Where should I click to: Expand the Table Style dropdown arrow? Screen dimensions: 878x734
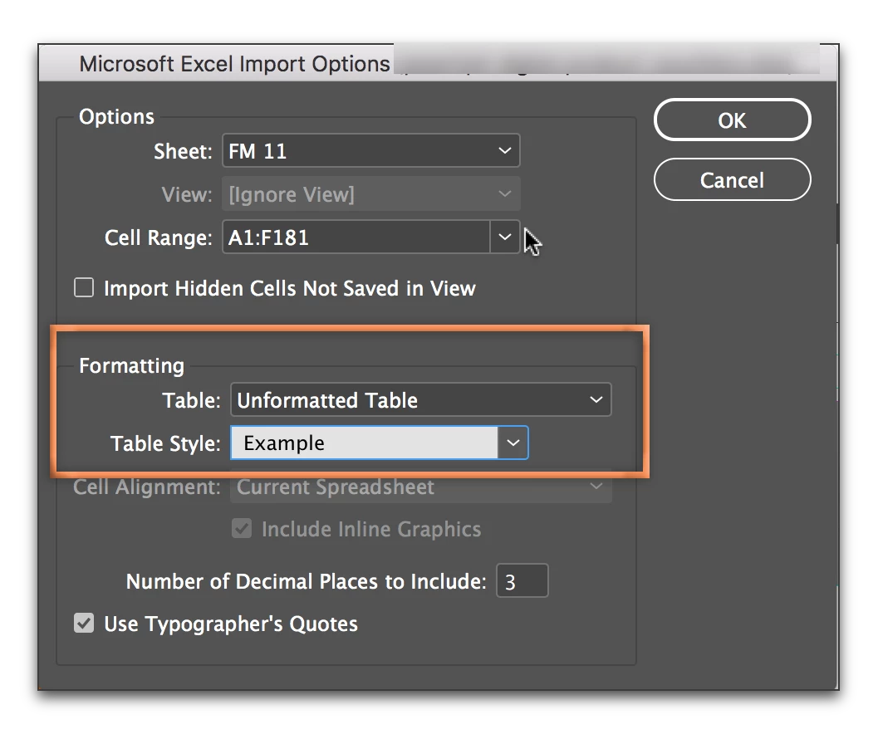point(513,443)
